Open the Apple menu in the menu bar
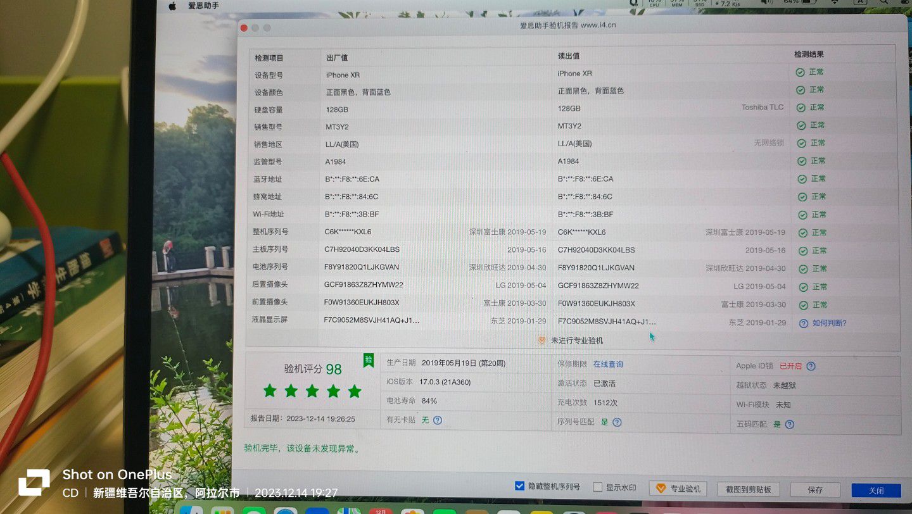Viewport: 912px width, 514px height. click(x=172, y=6)
